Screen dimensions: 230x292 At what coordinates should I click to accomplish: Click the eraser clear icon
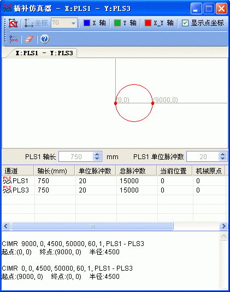click(x=29, y=39)
